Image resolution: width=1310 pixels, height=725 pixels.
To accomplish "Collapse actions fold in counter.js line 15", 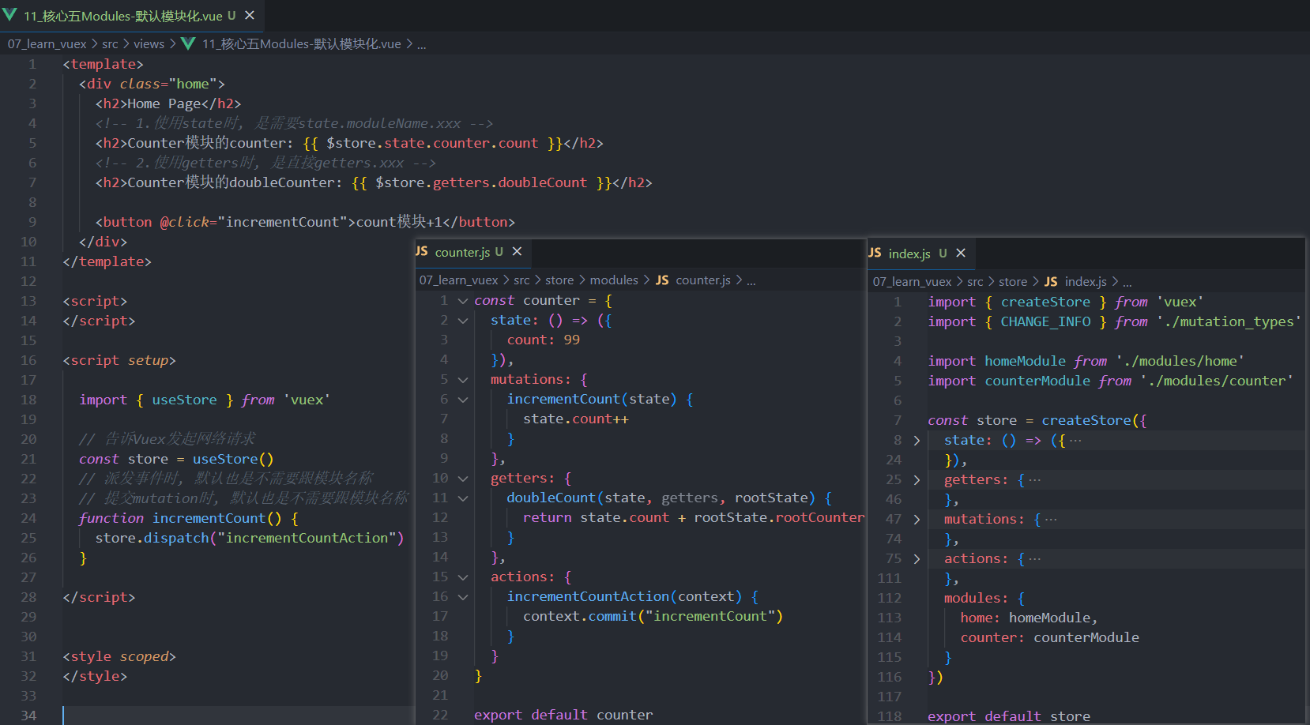I will [463, 577].
